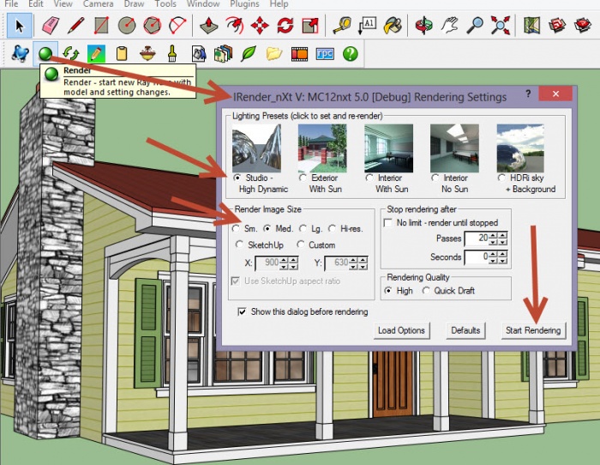Click the Start Rendering button
The image size is (600, 465).
click(x=533, y=330)
